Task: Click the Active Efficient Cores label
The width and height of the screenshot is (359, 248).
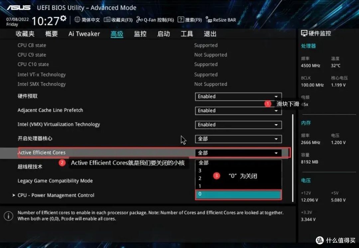Action: point(42,152)
